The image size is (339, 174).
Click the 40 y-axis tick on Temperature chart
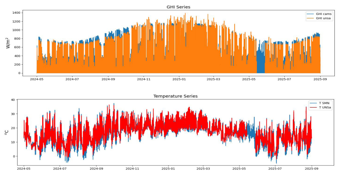click(13, 100)
